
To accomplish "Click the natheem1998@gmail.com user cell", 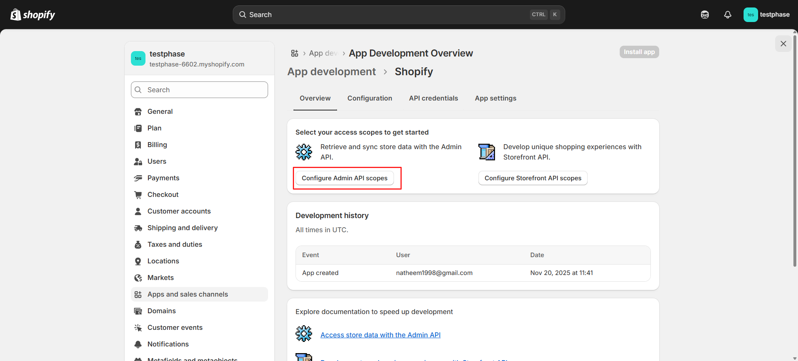I will tap(434, 273).
